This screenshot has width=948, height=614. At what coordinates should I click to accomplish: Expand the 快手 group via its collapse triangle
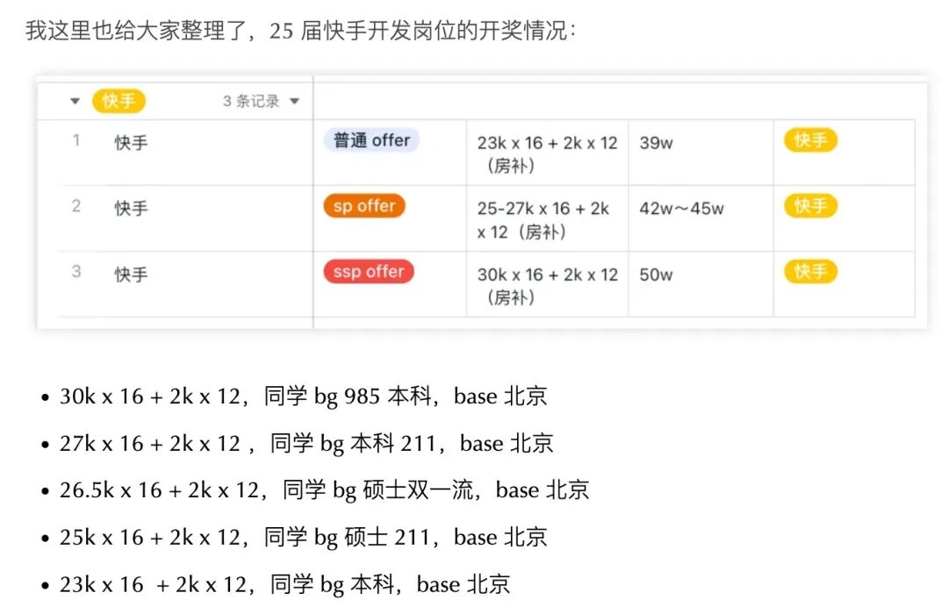tap(74, 101)
